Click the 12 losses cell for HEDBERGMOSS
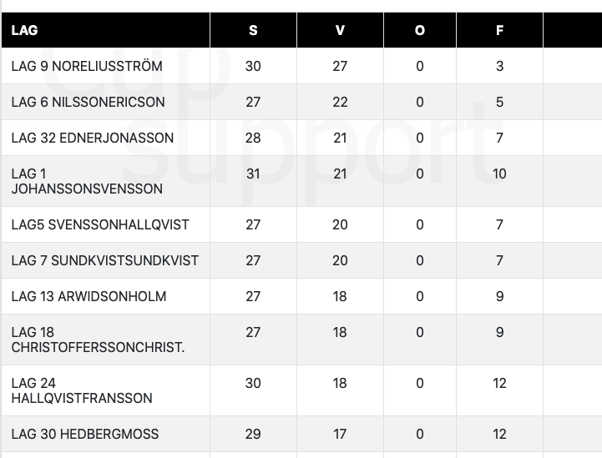Screen dimensions: 602x458 point(499,434)
